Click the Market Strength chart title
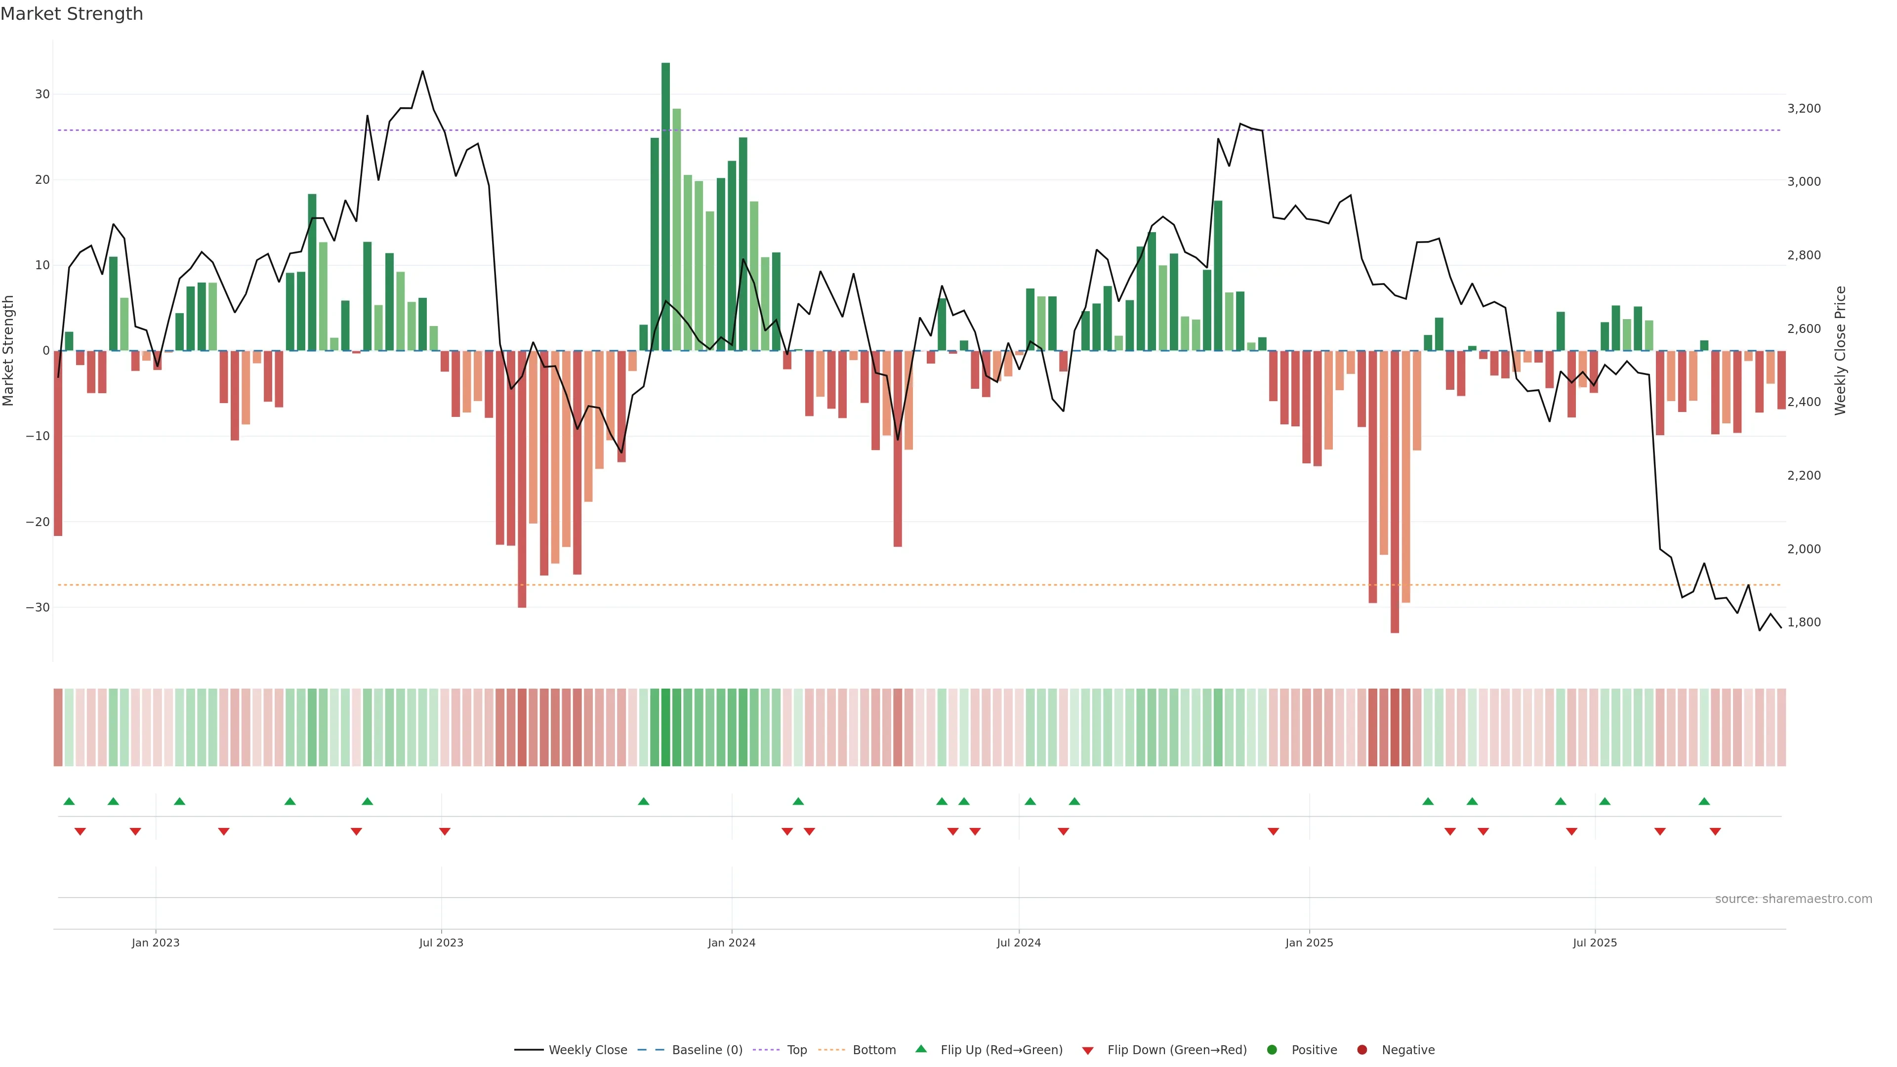1897x1067 pixels. [72, 14]
